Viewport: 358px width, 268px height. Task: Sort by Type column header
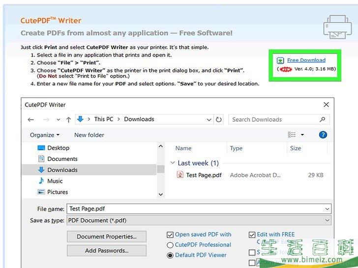236,148
